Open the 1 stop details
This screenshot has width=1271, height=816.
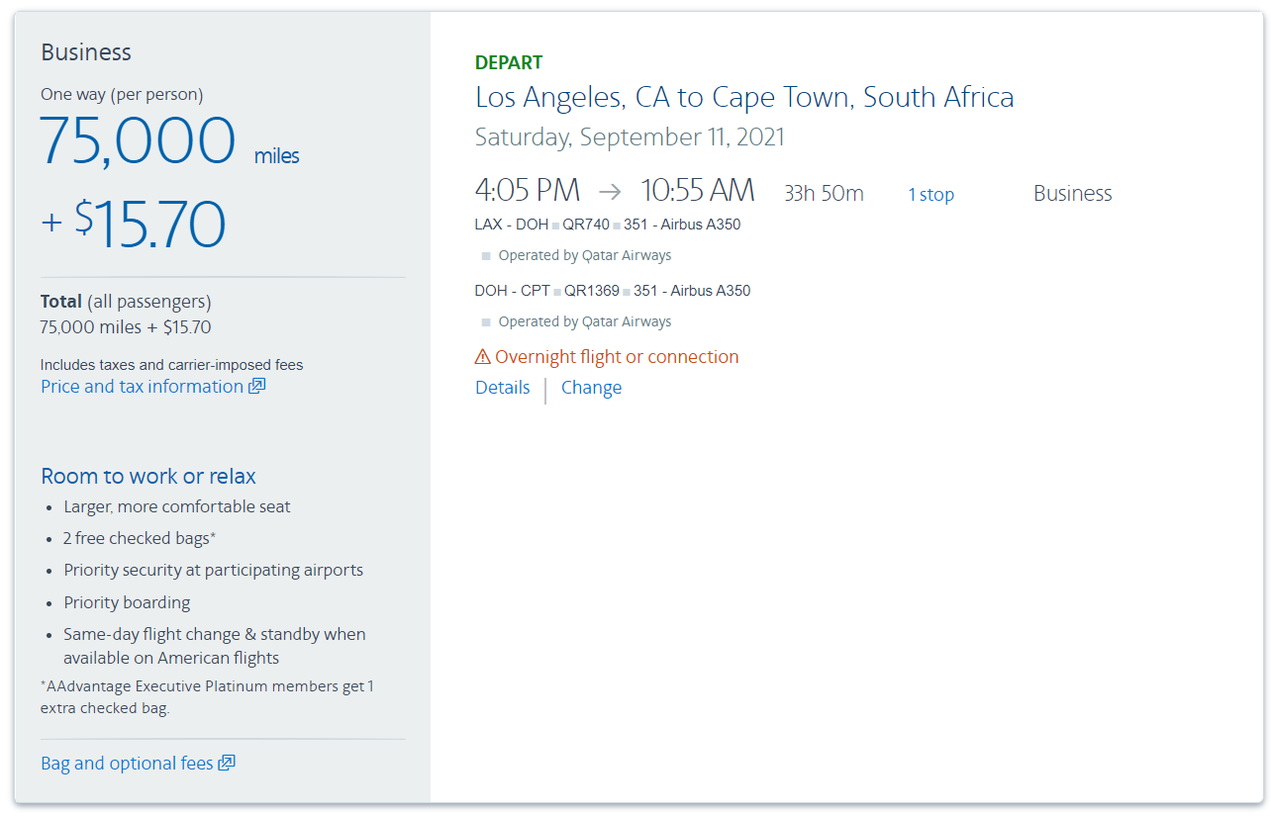(929, 194)
